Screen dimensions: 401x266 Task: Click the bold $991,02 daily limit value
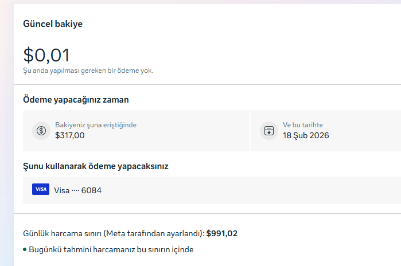[x=222, y=233]
